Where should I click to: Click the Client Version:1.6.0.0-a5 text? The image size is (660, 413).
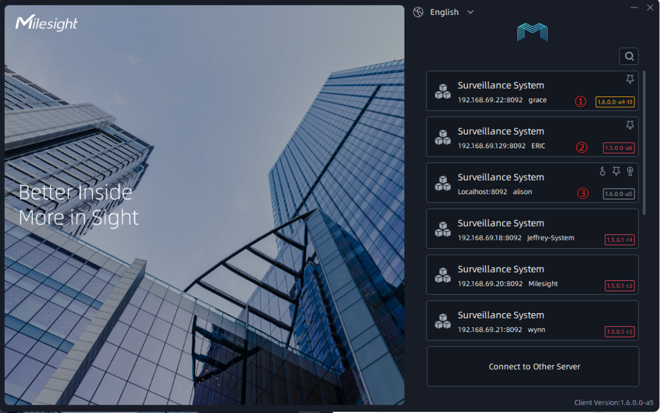point(614,402)
